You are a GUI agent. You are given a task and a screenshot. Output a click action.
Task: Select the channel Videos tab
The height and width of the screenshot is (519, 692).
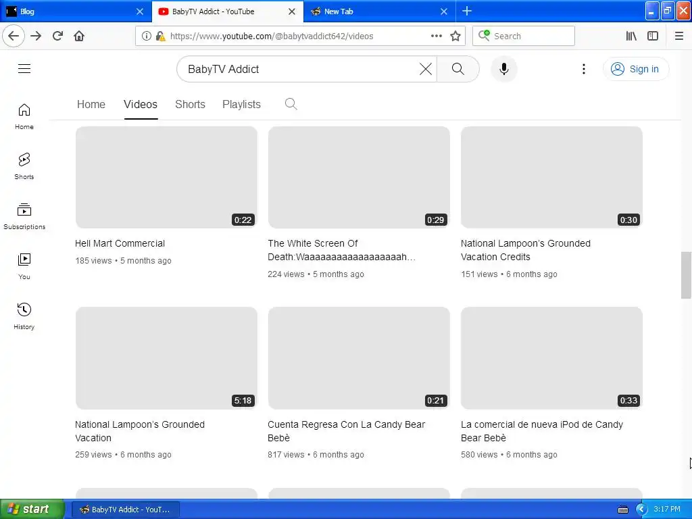click(141, 104)
